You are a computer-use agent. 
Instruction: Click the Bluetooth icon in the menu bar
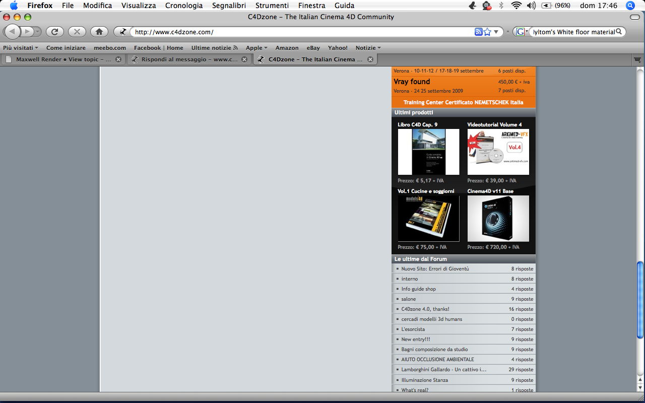point(501,6)
